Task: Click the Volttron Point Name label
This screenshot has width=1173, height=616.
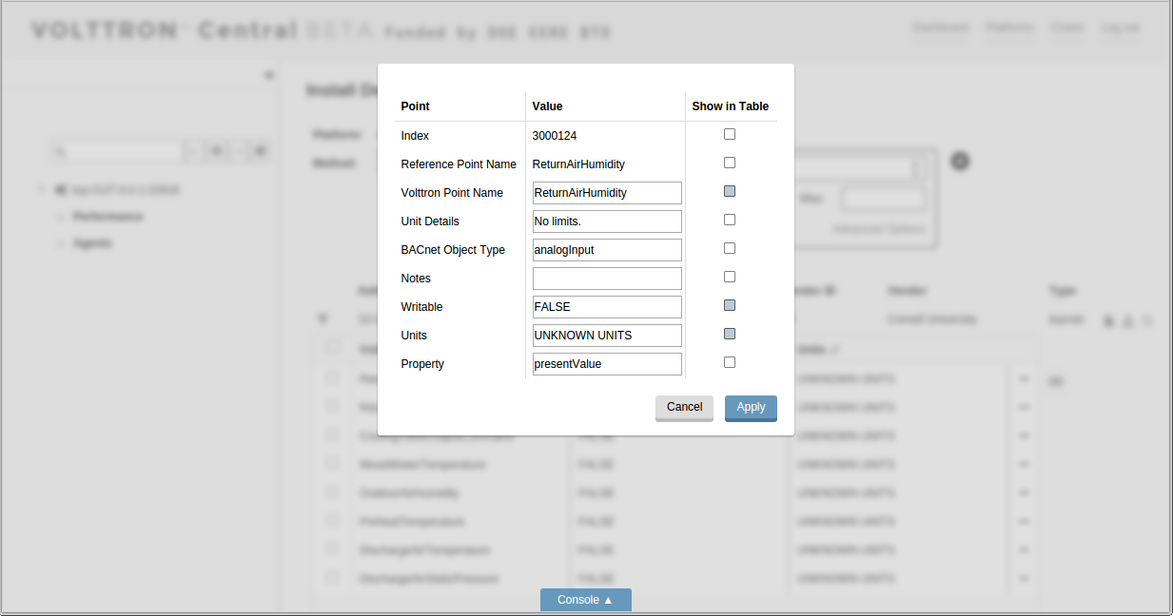Action: (x=452, y=193)
